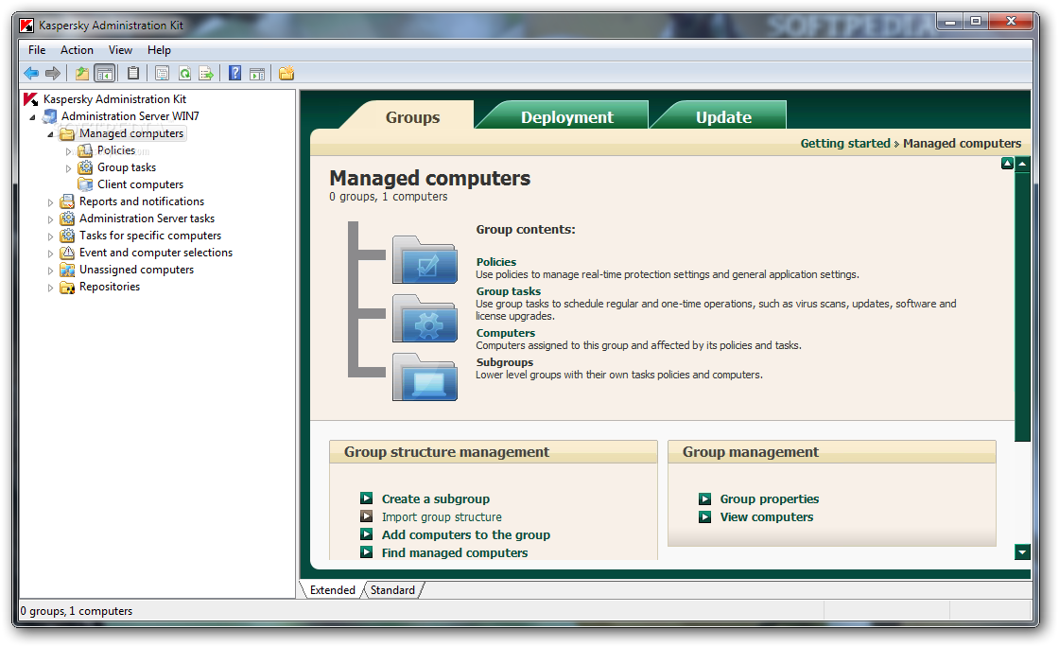Click the Event and computer selections icon

(67, 253)
